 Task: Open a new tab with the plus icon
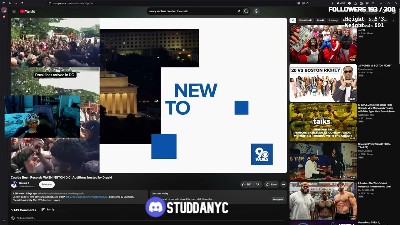(x=4, y=23)
